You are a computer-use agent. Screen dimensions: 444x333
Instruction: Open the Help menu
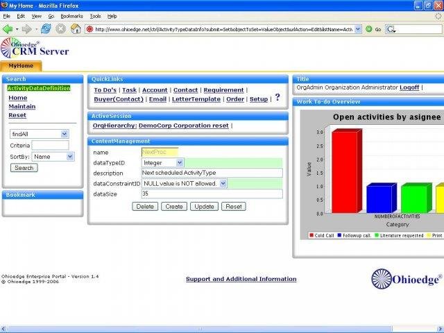(112, 17)
